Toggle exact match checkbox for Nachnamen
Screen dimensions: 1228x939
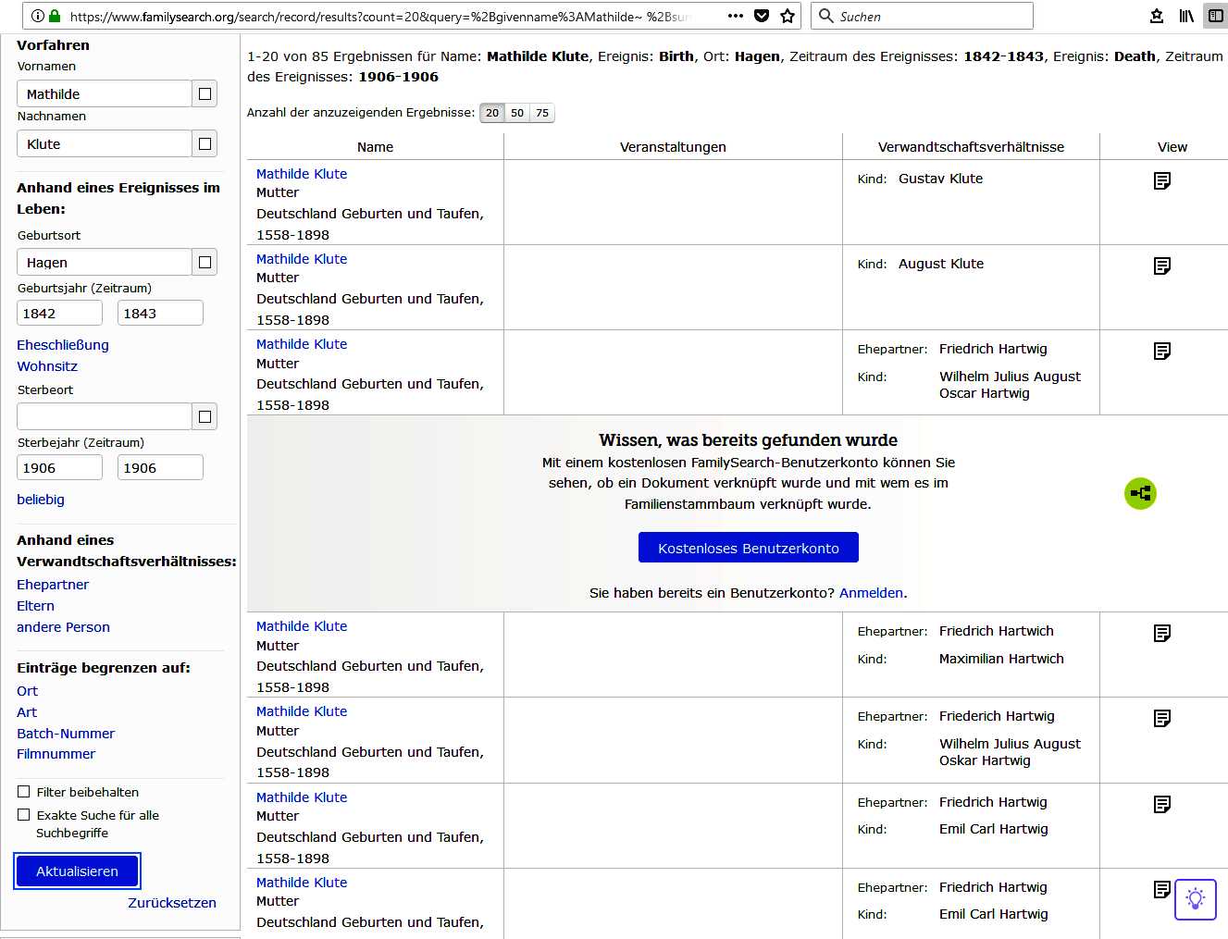[205, 143]
